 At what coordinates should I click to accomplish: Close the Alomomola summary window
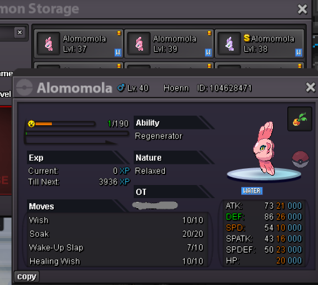311,87
